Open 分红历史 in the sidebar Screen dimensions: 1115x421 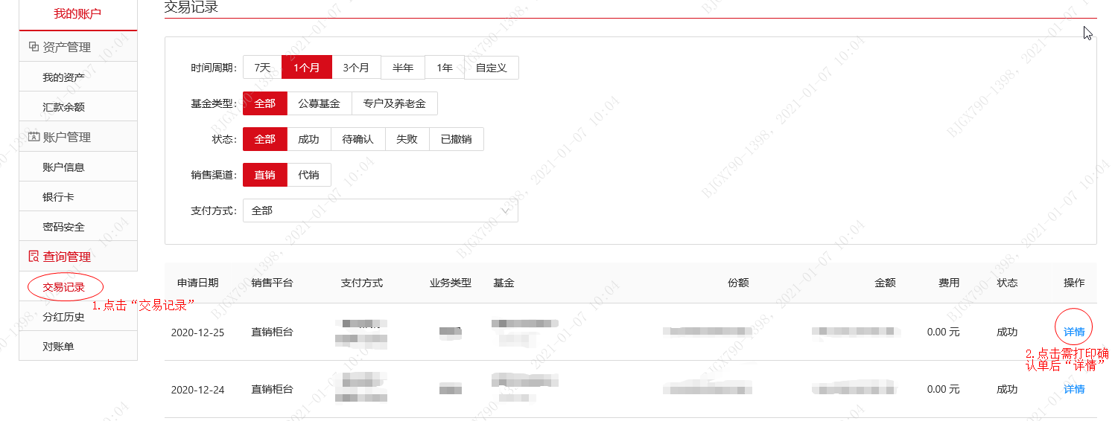(x=64, y=317)
